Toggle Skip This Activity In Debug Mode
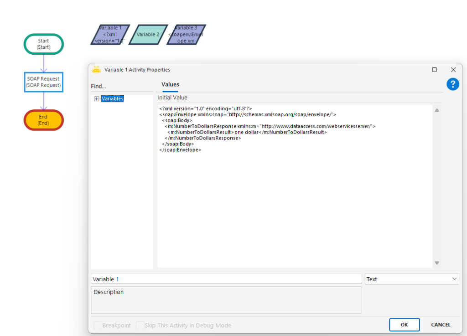467x336 pixels. pos(140,326)
